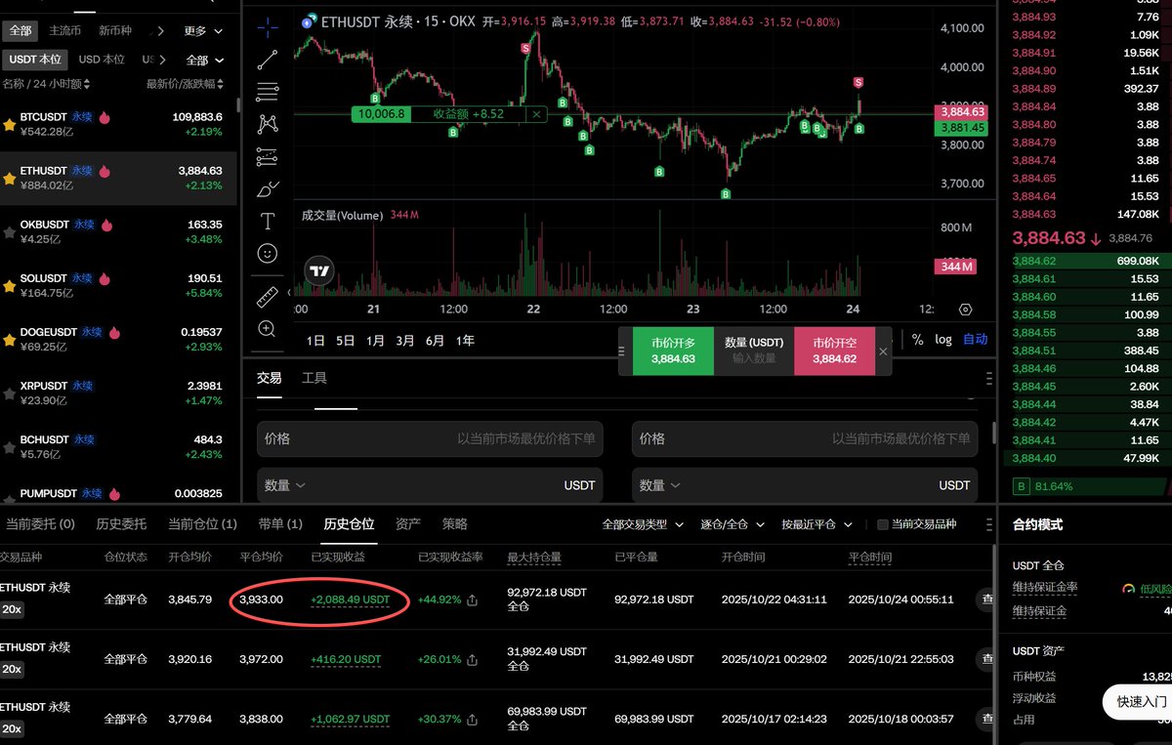The image size is (1172, 745).
Task: Toggle favorite star for SOLUSDT
Action: [10, 286]
